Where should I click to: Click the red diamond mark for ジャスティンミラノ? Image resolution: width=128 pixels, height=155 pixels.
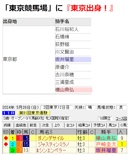tap(6, 144)
